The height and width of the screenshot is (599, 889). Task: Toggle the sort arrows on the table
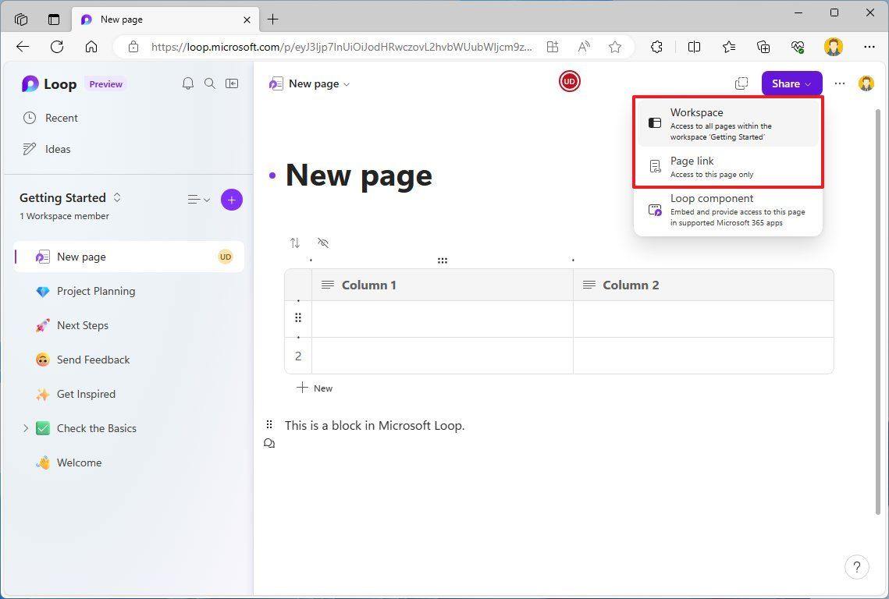pos(295,243)
